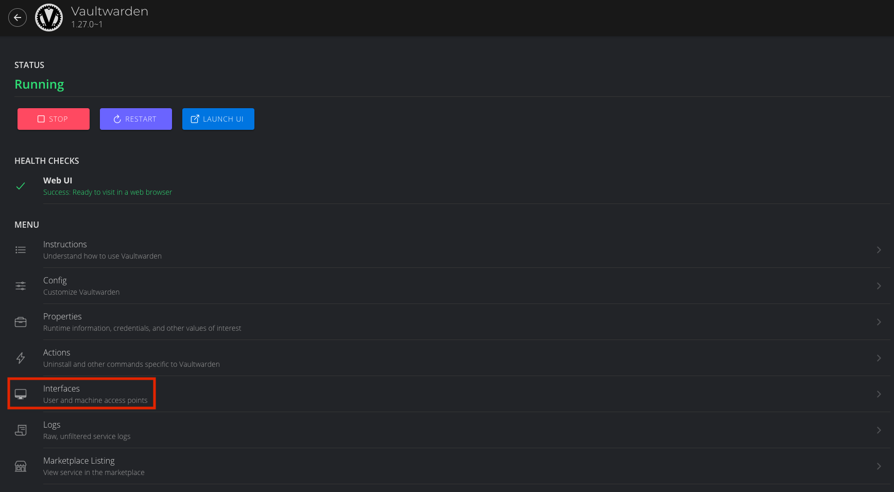894x492 pixels.
Task: Click the back arrow icon
Action: tap(18, 18)
